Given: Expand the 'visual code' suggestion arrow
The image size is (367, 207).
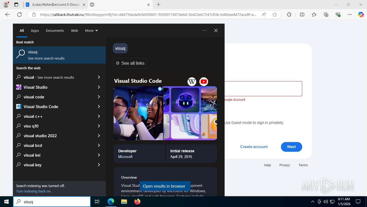Looking at the screenshot, I should (x=99, y=97).
